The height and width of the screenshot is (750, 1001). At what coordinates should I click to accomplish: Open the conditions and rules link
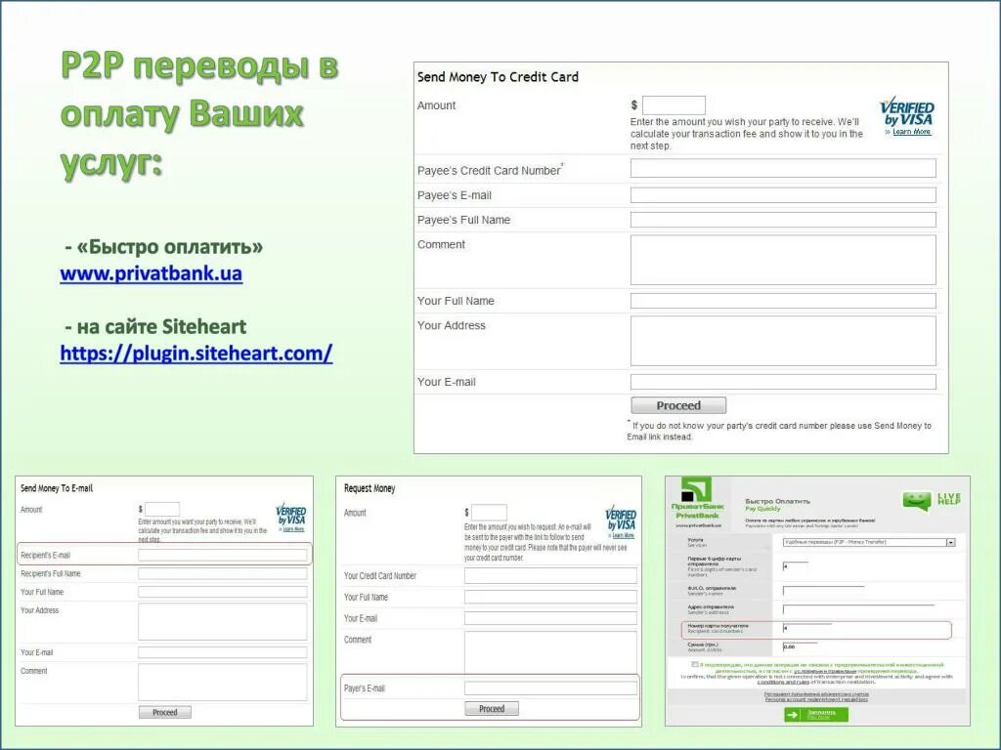pos(783,682)
